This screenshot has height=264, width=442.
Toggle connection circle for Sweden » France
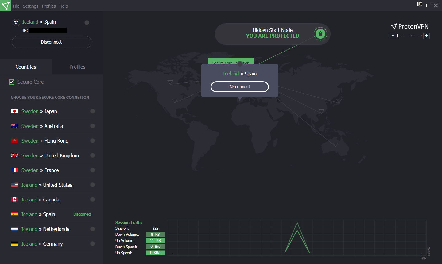point(92,170)
